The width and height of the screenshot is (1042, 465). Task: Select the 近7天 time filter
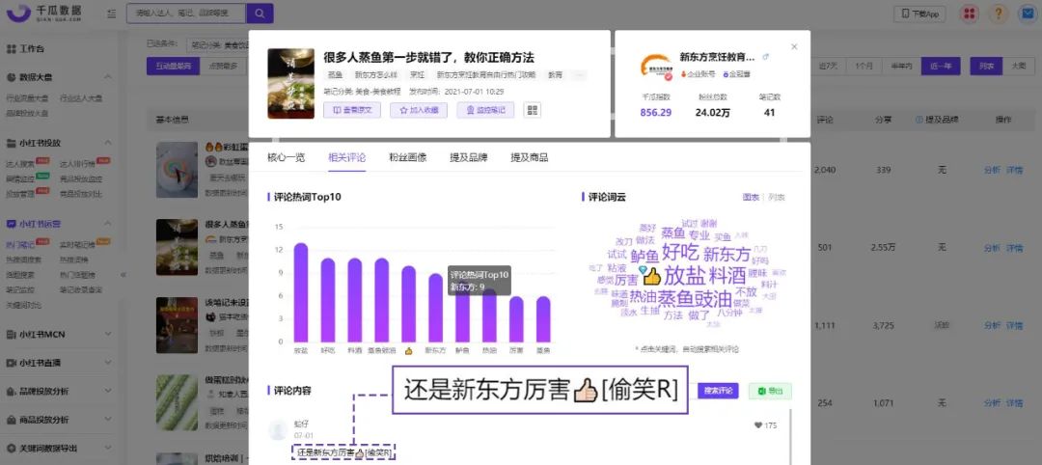click(828, 66)
